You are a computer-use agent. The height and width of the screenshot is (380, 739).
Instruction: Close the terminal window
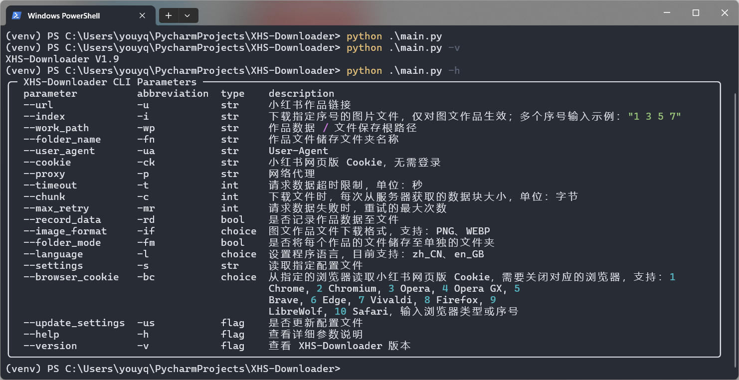725,13
